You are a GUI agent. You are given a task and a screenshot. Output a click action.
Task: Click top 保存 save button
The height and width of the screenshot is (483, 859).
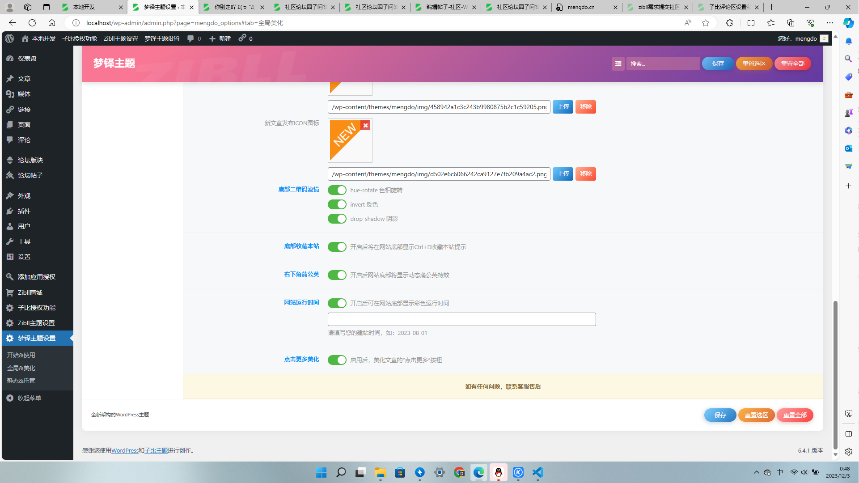point(717,64)
